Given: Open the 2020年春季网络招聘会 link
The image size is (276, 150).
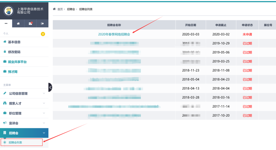Looking at the screenshot, I should pos(114,34).
